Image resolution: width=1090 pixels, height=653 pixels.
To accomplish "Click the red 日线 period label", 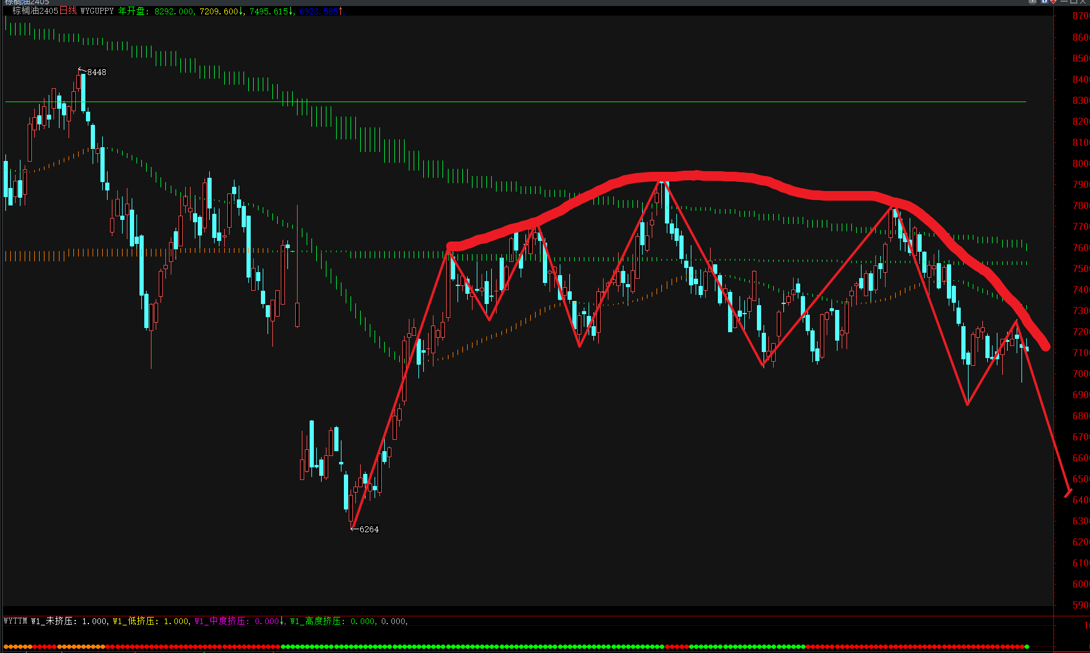I will point(68,11).
